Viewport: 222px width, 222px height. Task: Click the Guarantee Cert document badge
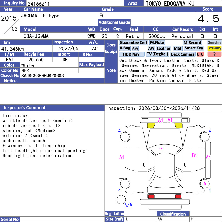pos(133,42)
